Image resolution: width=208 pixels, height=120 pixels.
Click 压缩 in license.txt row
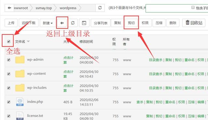pos(191,116)
